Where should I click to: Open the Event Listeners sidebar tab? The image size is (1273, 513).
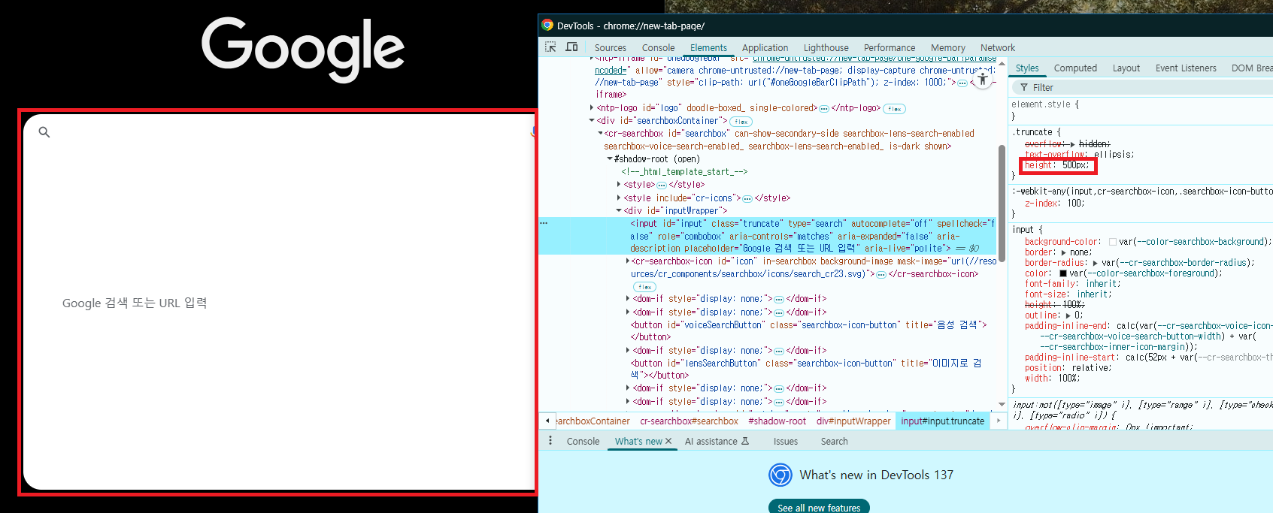[x=1185, y=68]
